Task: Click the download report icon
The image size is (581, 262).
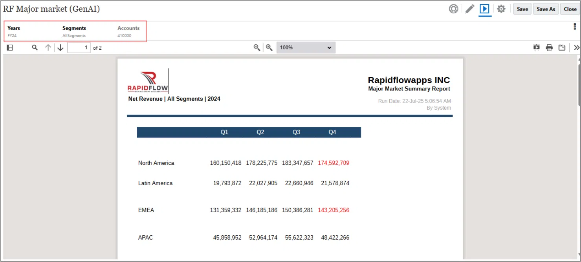Action: click(x=562, y=48)
